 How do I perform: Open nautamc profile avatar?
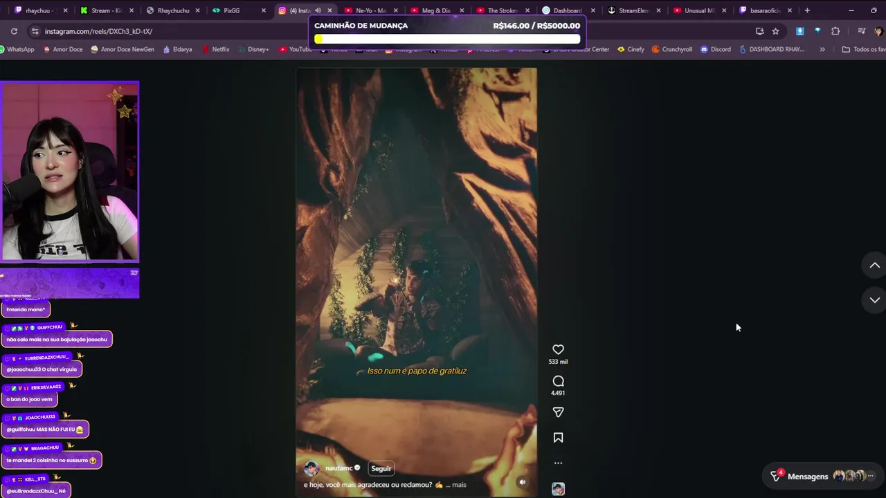[x=311, y=468]
